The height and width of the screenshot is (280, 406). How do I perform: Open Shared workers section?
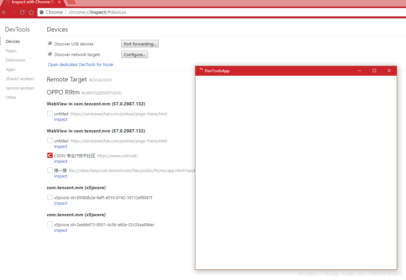(x=20, y=79)
